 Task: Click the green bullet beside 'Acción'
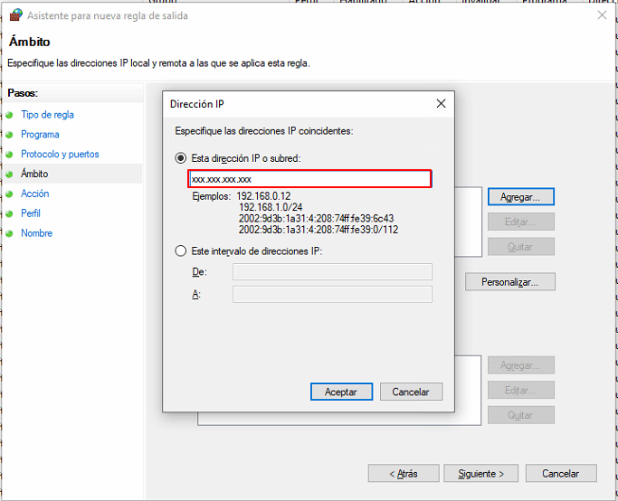(x=9, y=194)
